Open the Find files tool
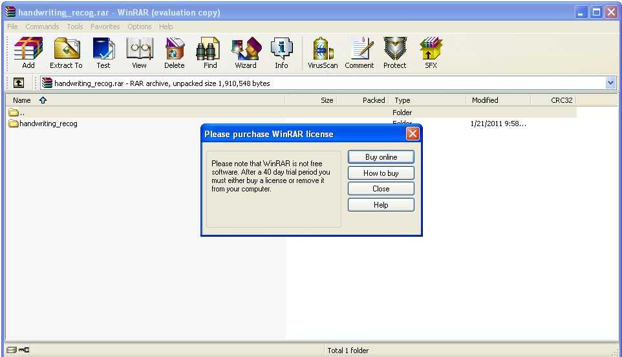This screenshot has width=622, height=357. pyautogui.click(x=210, y=53)
